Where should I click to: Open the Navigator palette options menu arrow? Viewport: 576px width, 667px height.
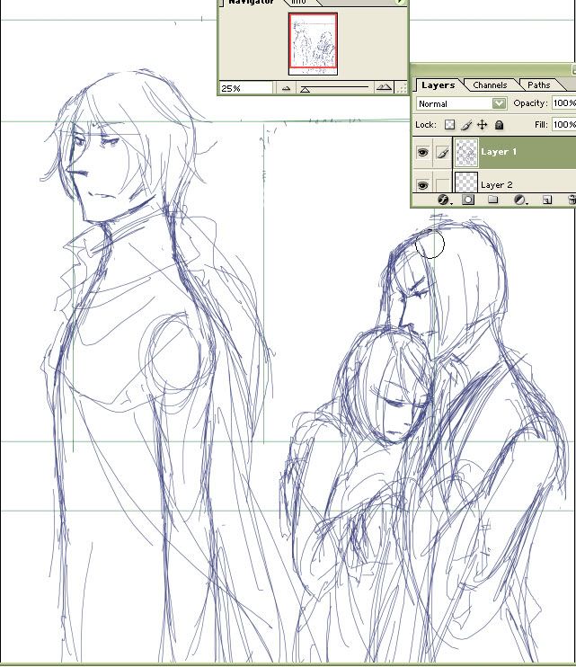click(x=403, y=3)
